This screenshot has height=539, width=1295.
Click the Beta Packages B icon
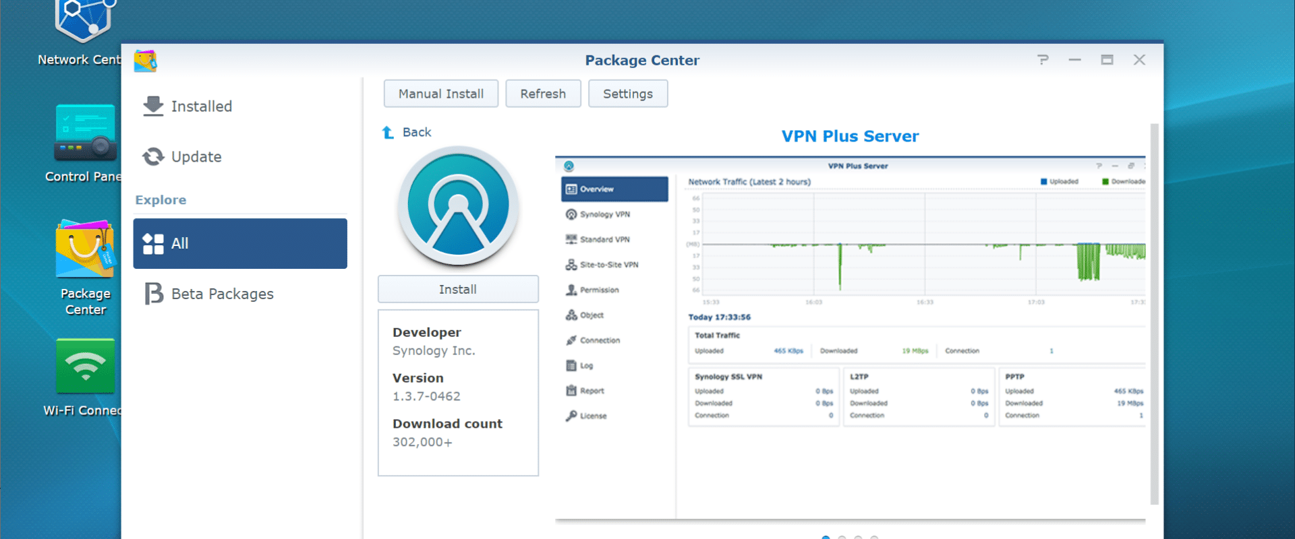point(154,294)
